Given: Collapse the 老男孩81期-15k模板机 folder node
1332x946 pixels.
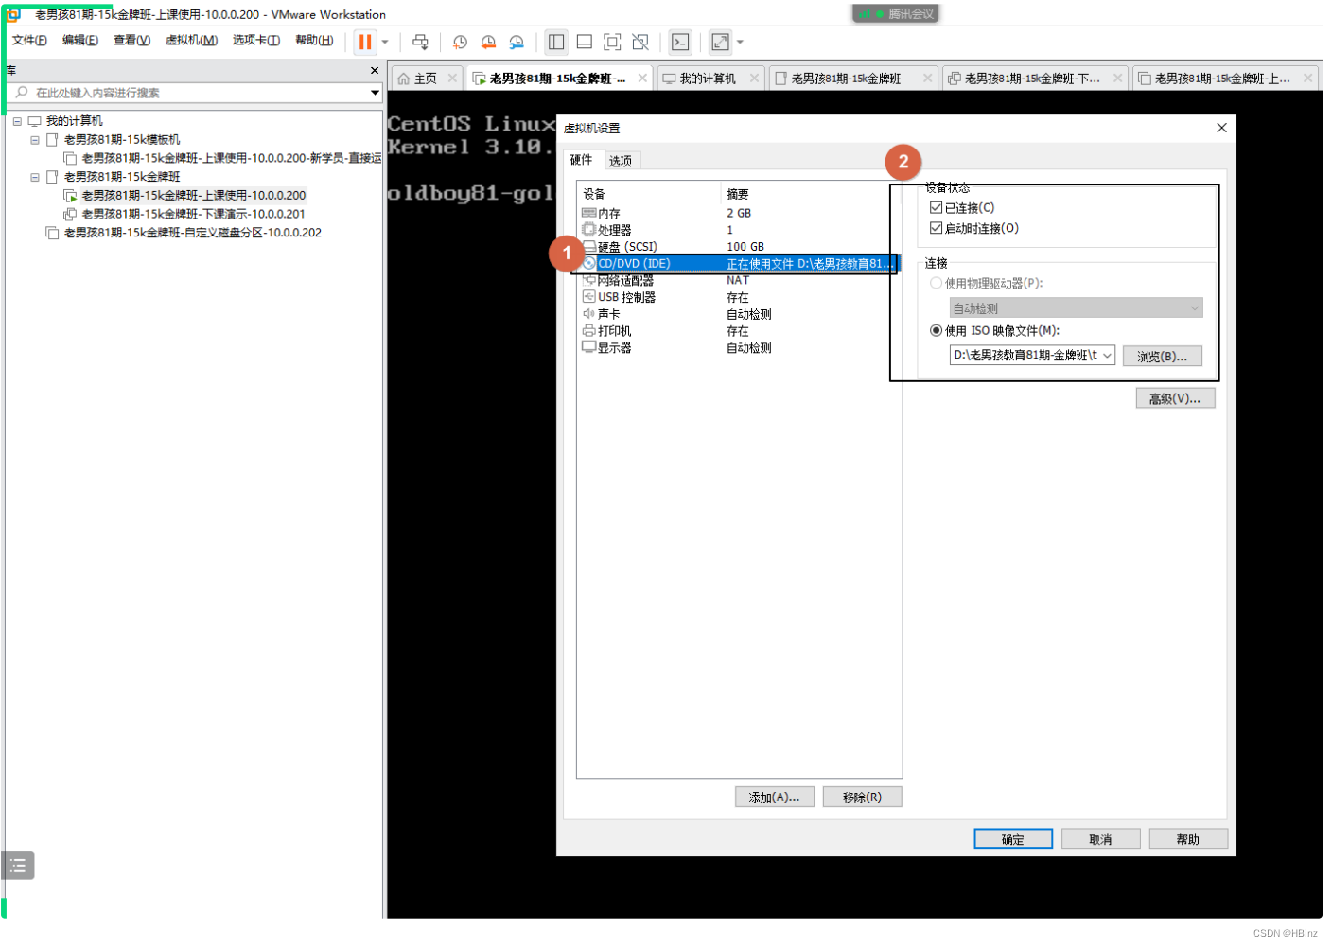Looking at the screenshot, I should click(35, 140).
